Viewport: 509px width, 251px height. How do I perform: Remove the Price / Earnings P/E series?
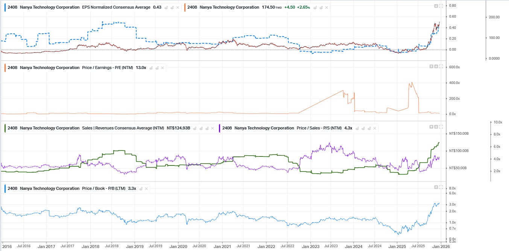coord(163,68)
